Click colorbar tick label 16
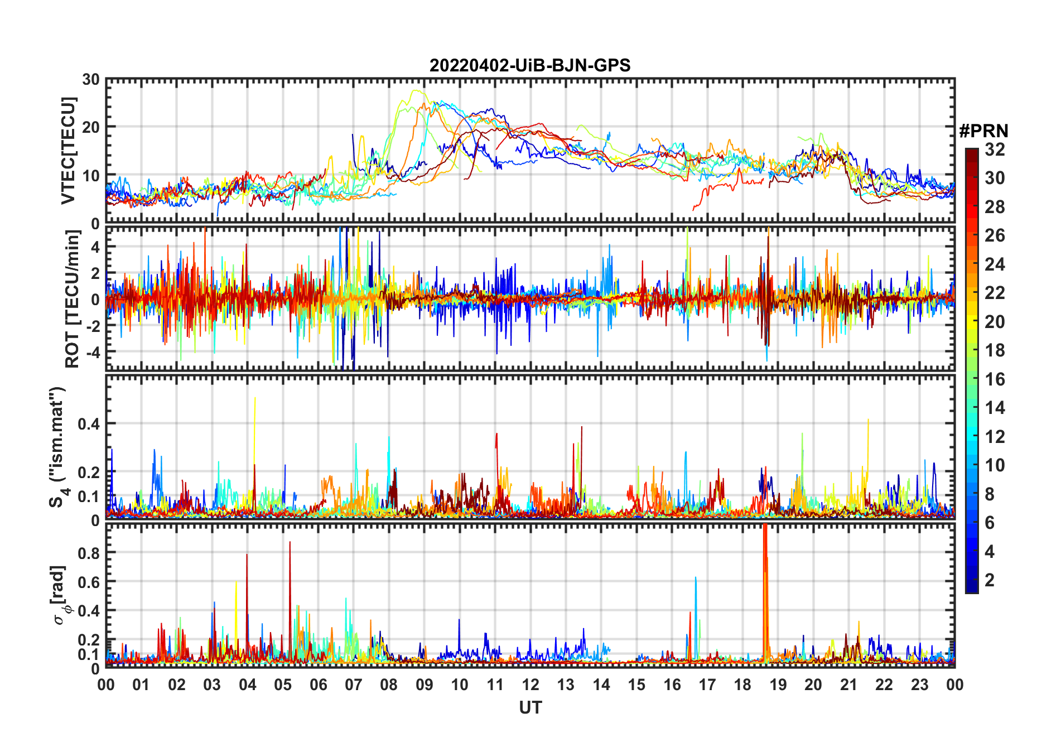The image size is (1061, 742). 995,379
